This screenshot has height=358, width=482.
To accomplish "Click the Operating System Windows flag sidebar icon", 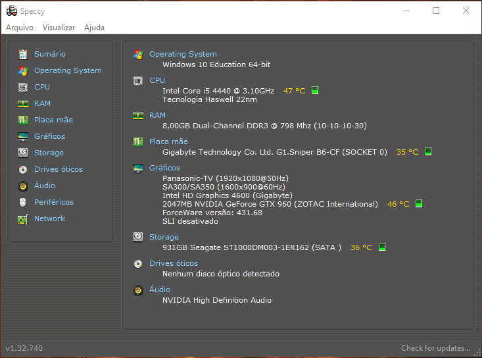I will click(x=23, y=70).
